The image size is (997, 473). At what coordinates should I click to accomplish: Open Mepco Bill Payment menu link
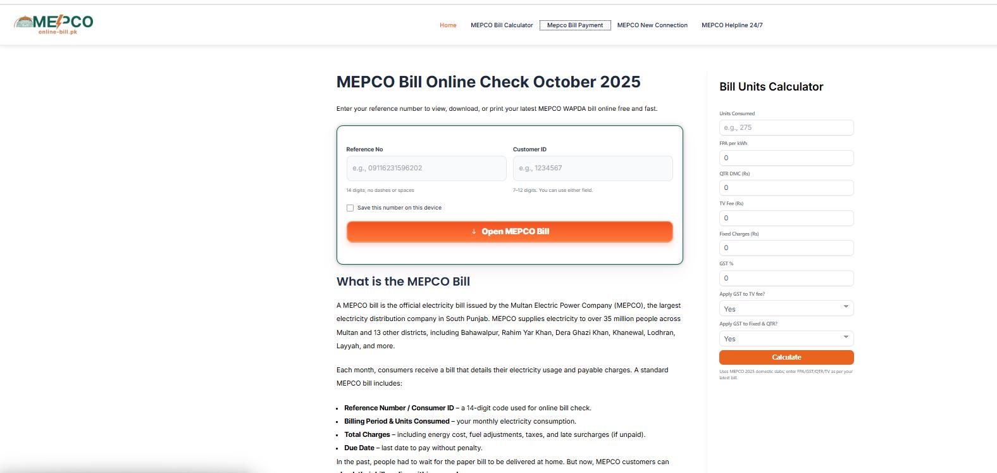click(x=575, y=25)
